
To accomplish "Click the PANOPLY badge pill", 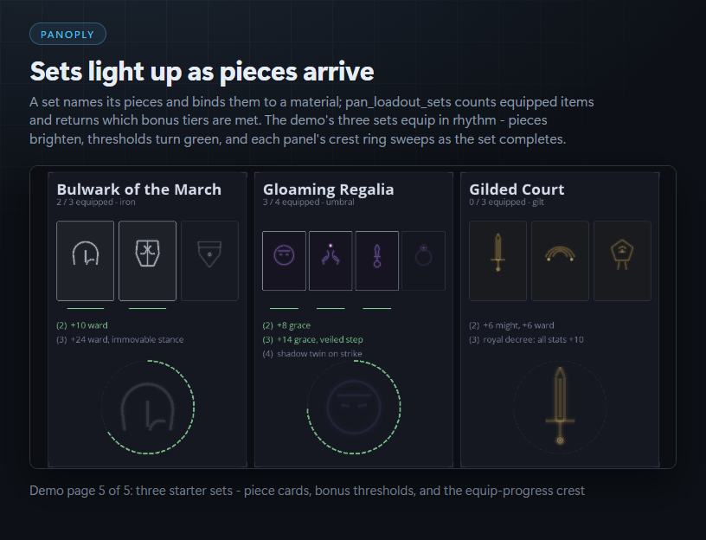I will click(x=67, y=35).
